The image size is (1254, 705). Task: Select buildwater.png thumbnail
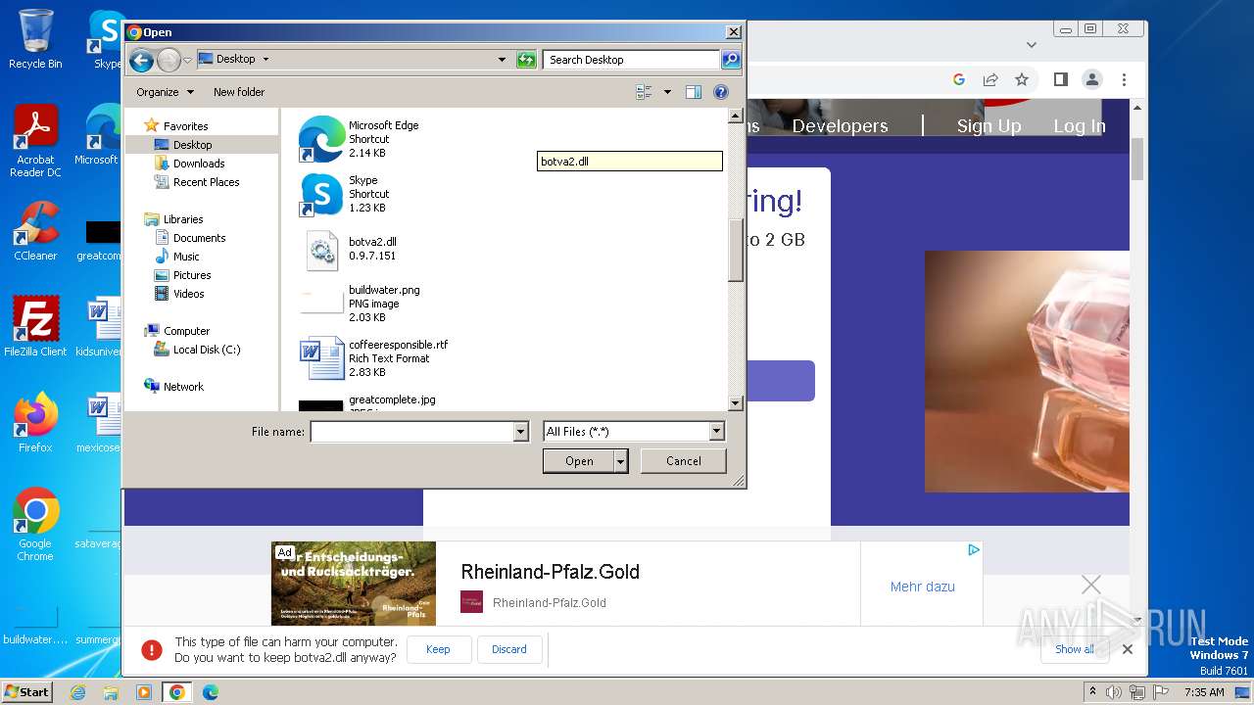click(x=321, y=304)
